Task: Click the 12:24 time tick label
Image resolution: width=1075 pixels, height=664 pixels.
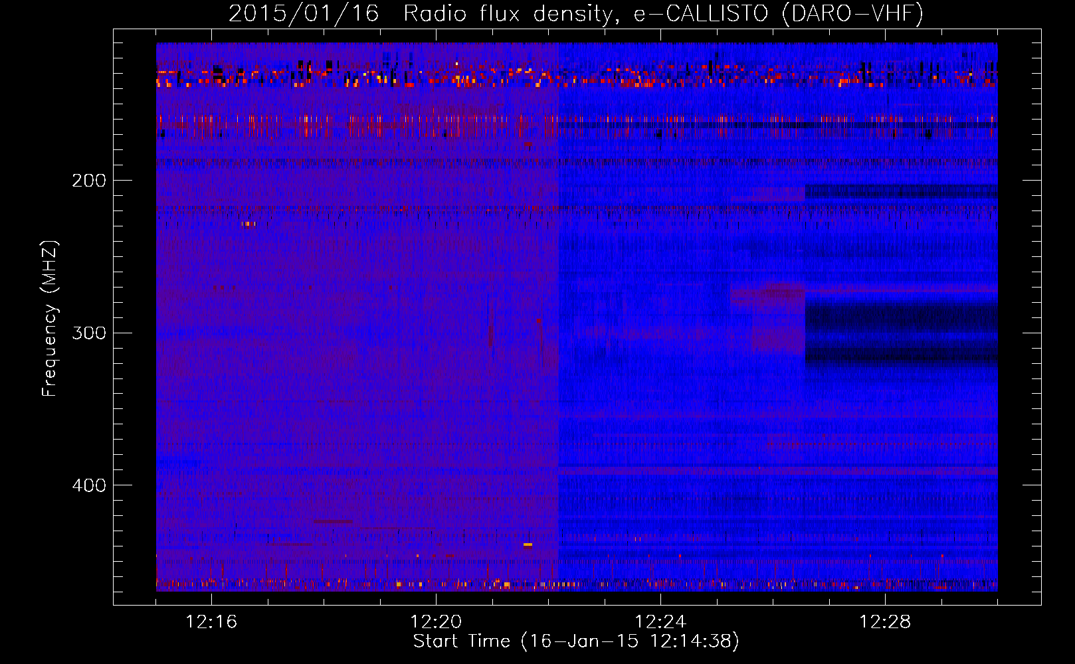Action: point(660,622)
